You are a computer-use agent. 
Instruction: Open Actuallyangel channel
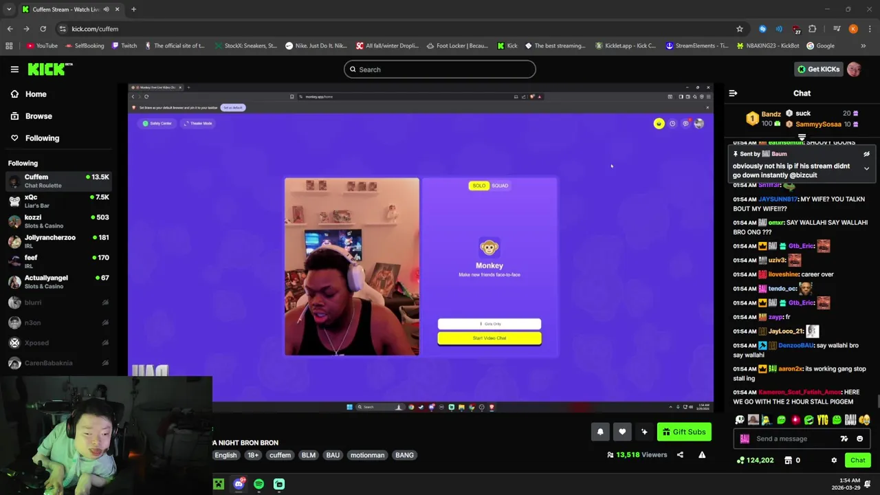(58, 282)
